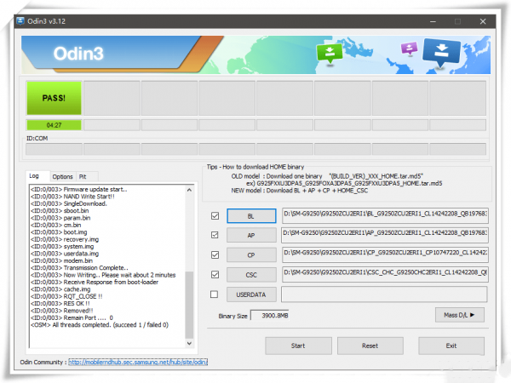Maximize the Odin3 window
Viewport: 511px width, 383px height.
tap(456, 21)
